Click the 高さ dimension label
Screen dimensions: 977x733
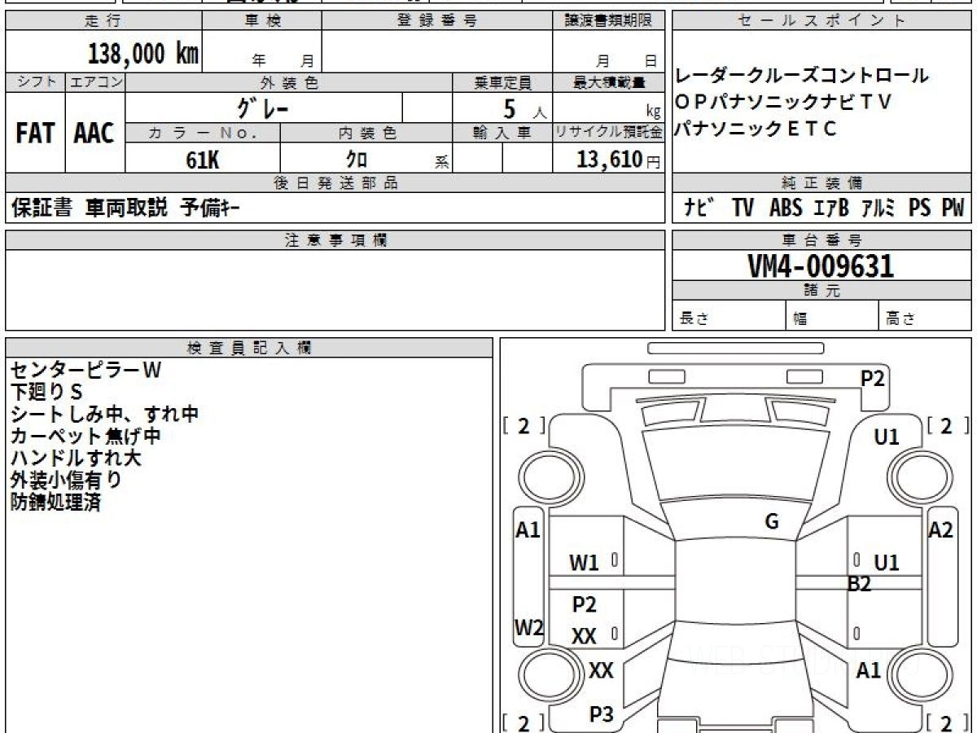click(901, 319)
